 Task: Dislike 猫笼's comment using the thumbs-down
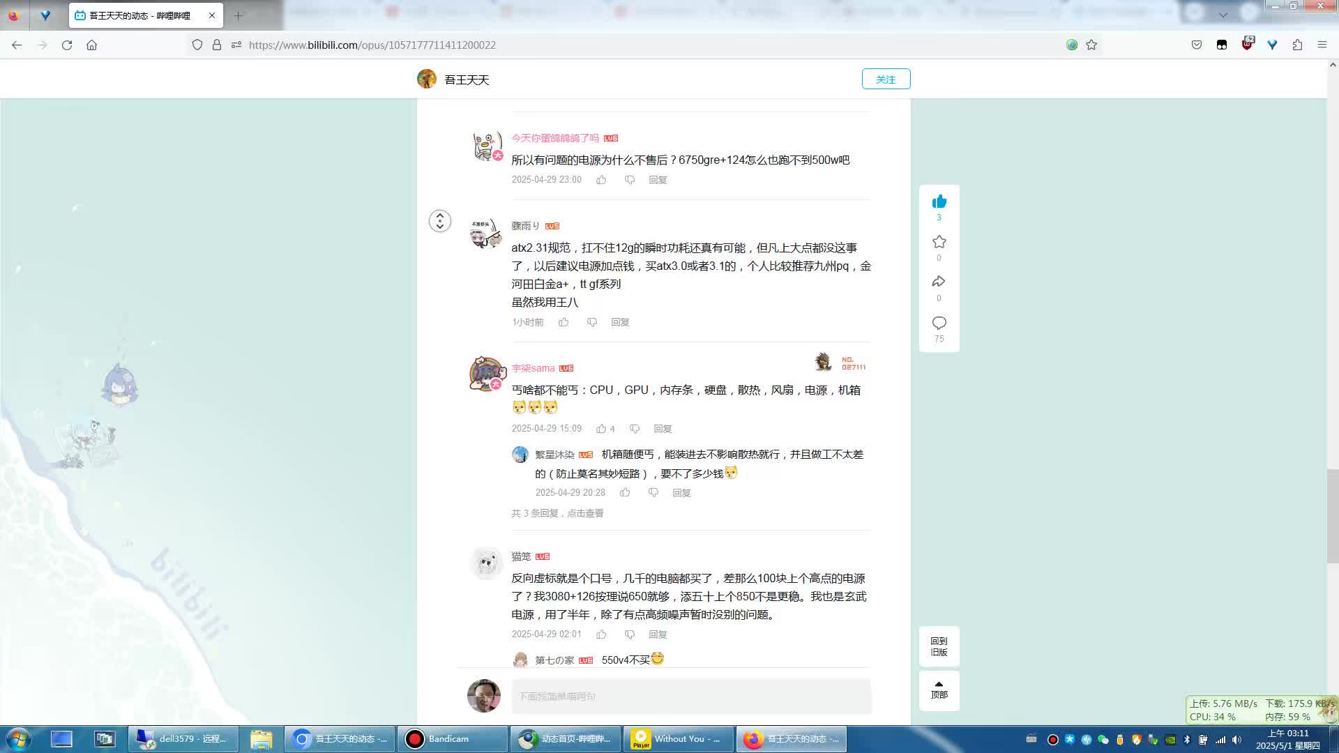click(630, 634)
